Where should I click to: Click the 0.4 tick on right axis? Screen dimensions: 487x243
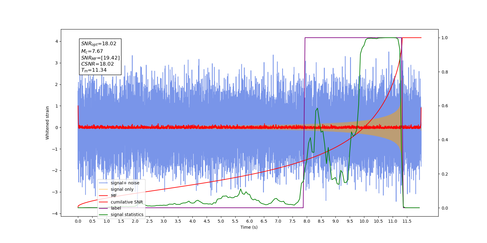445,140
